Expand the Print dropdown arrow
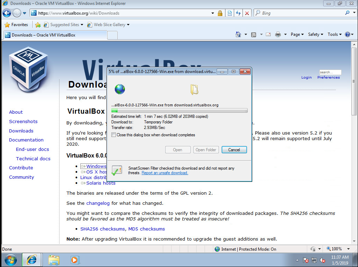This screenshot has height=267, width=358. click(285, 34)
